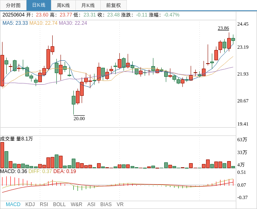Click the MACD: 0.36 value

(x=13, y=171)
